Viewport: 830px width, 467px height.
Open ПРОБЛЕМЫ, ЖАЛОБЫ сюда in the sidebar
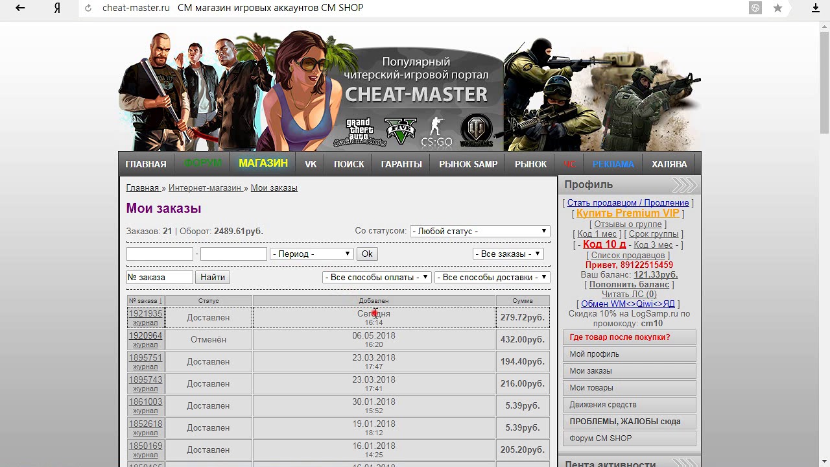point(629,422)
